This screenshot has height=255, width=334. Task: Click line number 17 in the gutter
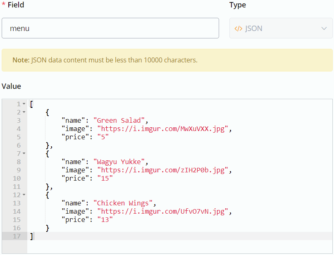[x=17, y=236]
